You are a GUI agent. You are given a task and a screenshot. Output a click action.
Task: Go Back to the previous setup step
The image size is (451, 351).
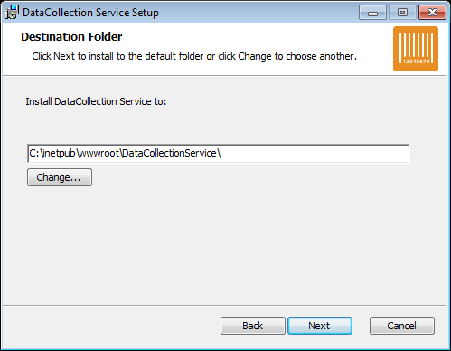coord(253,326)
